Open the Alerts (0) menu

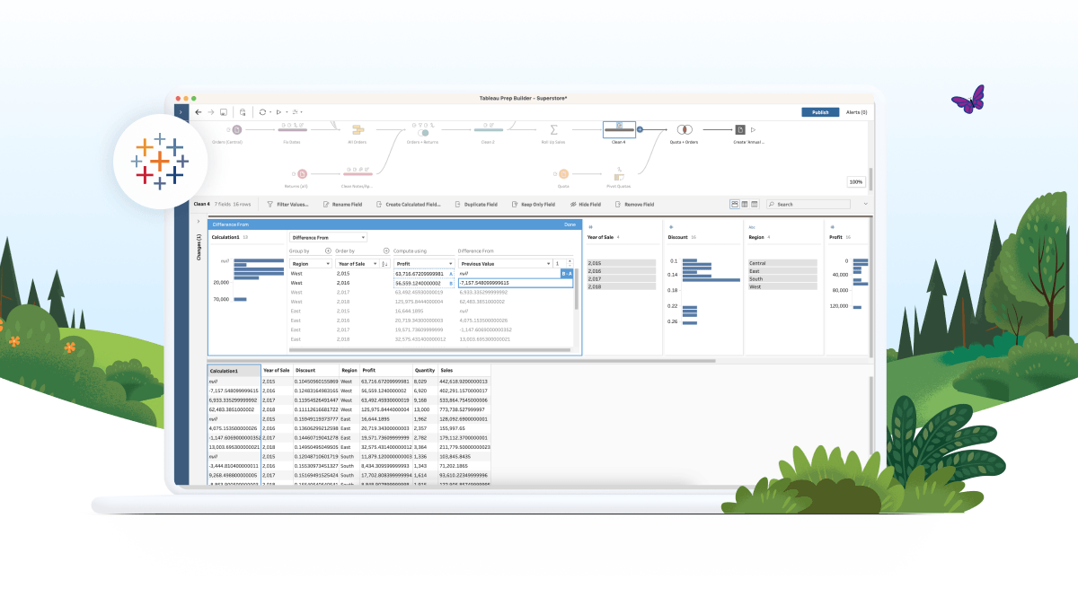click(857, 111)
